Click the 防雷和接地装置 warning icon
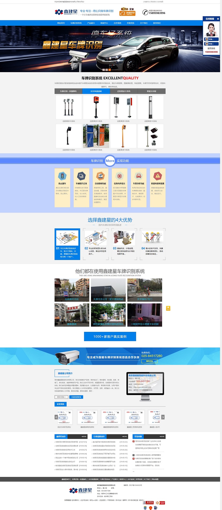Image resolution: width=222 pixels, height=510 pixels. 158,176
